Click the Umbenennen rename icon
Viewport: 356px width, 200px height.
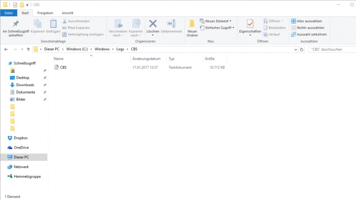pyautogui.click(x=171, y=24)
